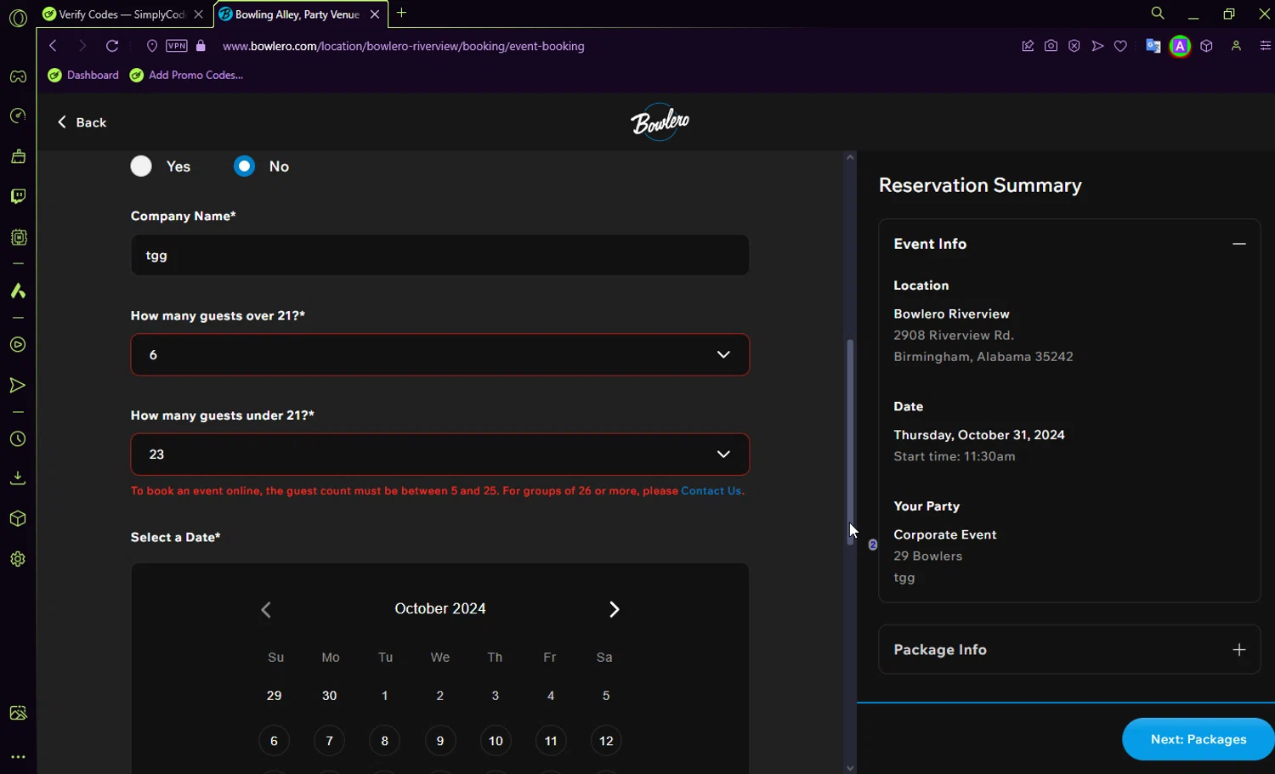
Task: Add page to bookmarks with heart icon
Action: [1120, 46]
